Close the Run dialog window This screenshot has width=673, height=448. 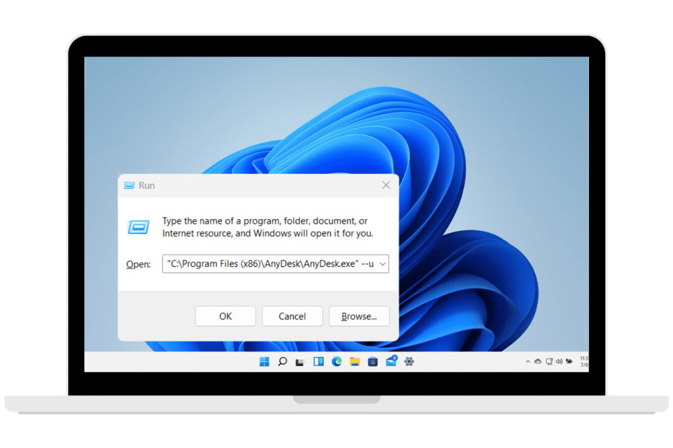tap(386, 185)
